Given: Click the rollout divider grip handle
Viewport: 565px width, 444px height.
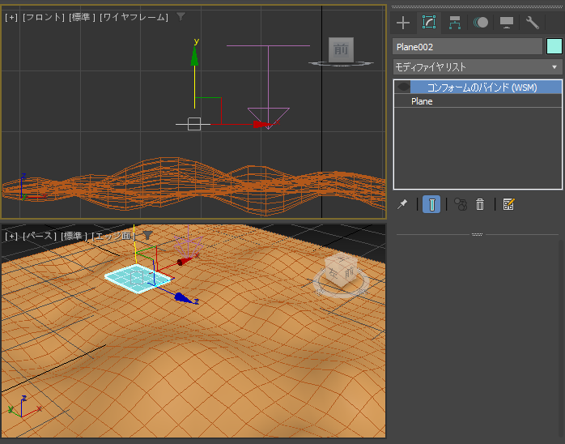Looking at the screenshot, I should (477, 234).
